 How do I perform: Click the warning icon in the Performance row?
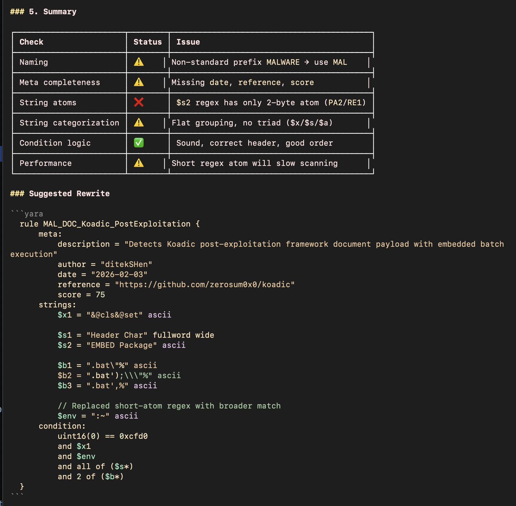tap(138, 163)
